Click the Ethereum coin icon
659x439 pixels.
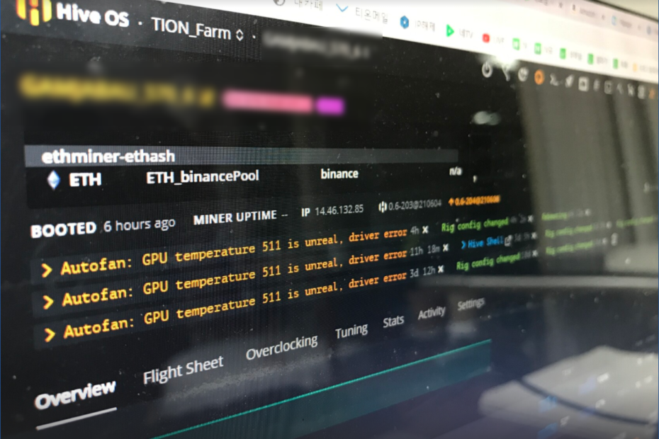[53, 181]
